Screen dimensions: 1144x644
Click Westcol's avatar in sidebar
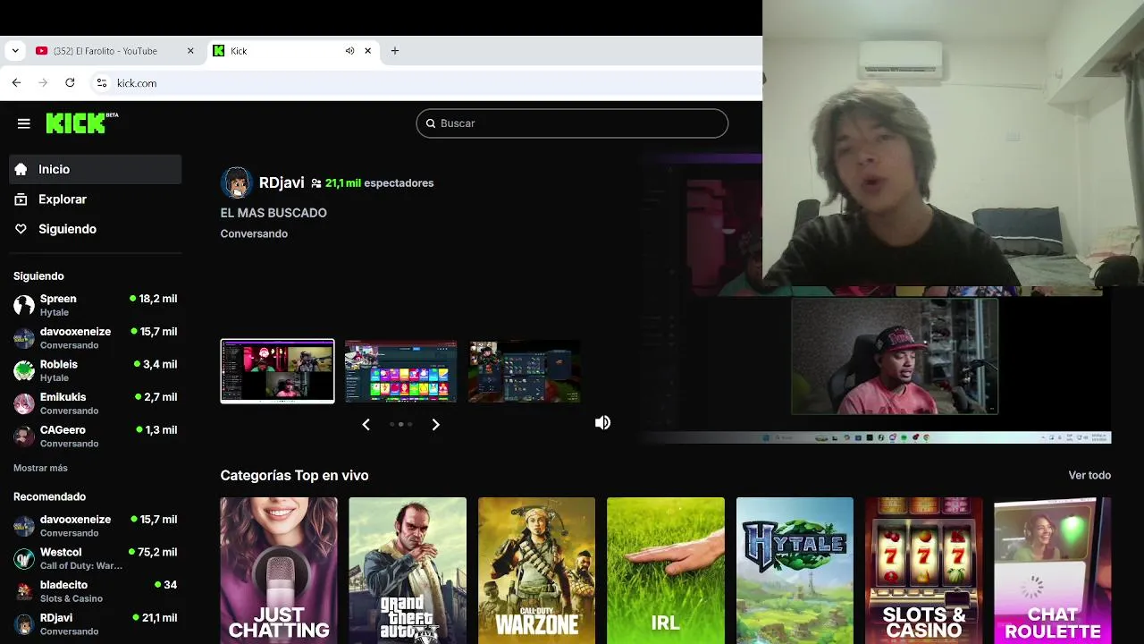pyautogui.click(x=24, y=559)
